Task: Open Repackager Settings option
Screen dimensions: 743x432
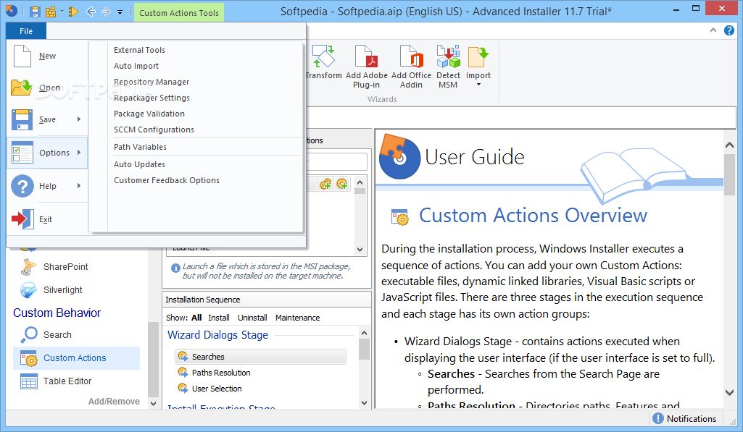Action: click(x=151, y=98)
